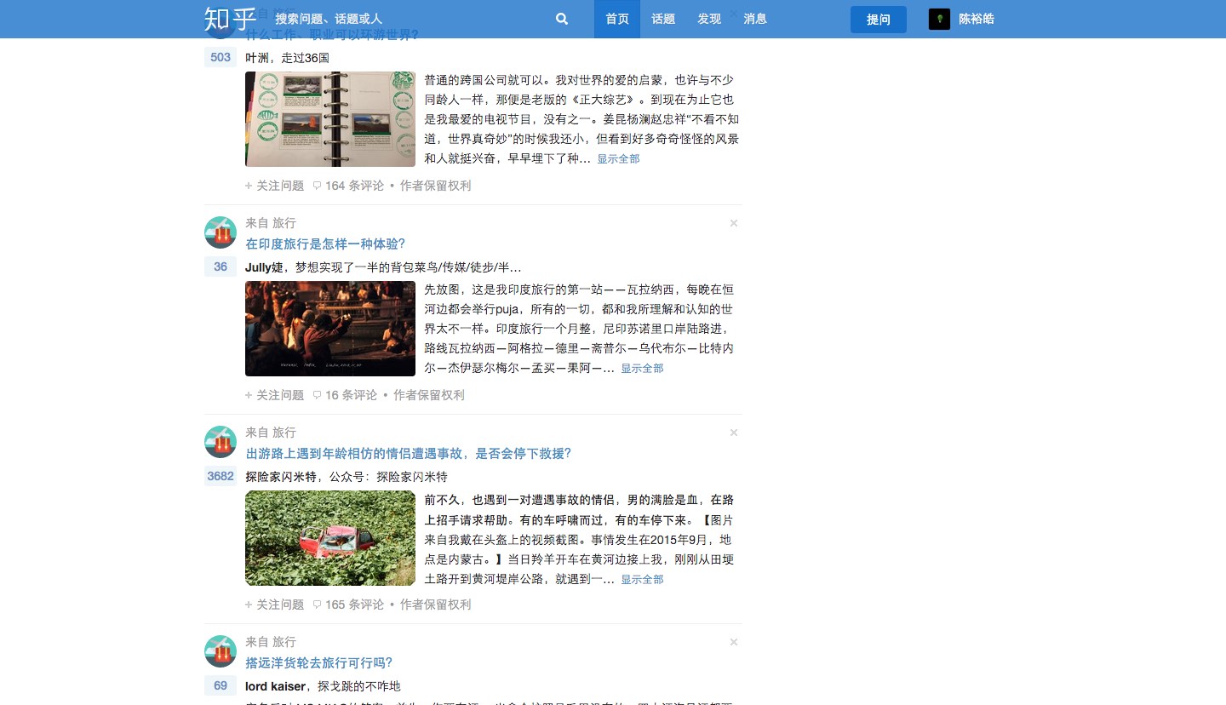The height and width of the screenshot is (705, 1226).
Task: Open the Varanasi night crowd thumbnail
Action: click(330, 329)
